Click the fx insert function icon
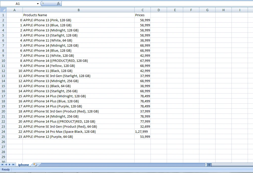 [58, 4]
